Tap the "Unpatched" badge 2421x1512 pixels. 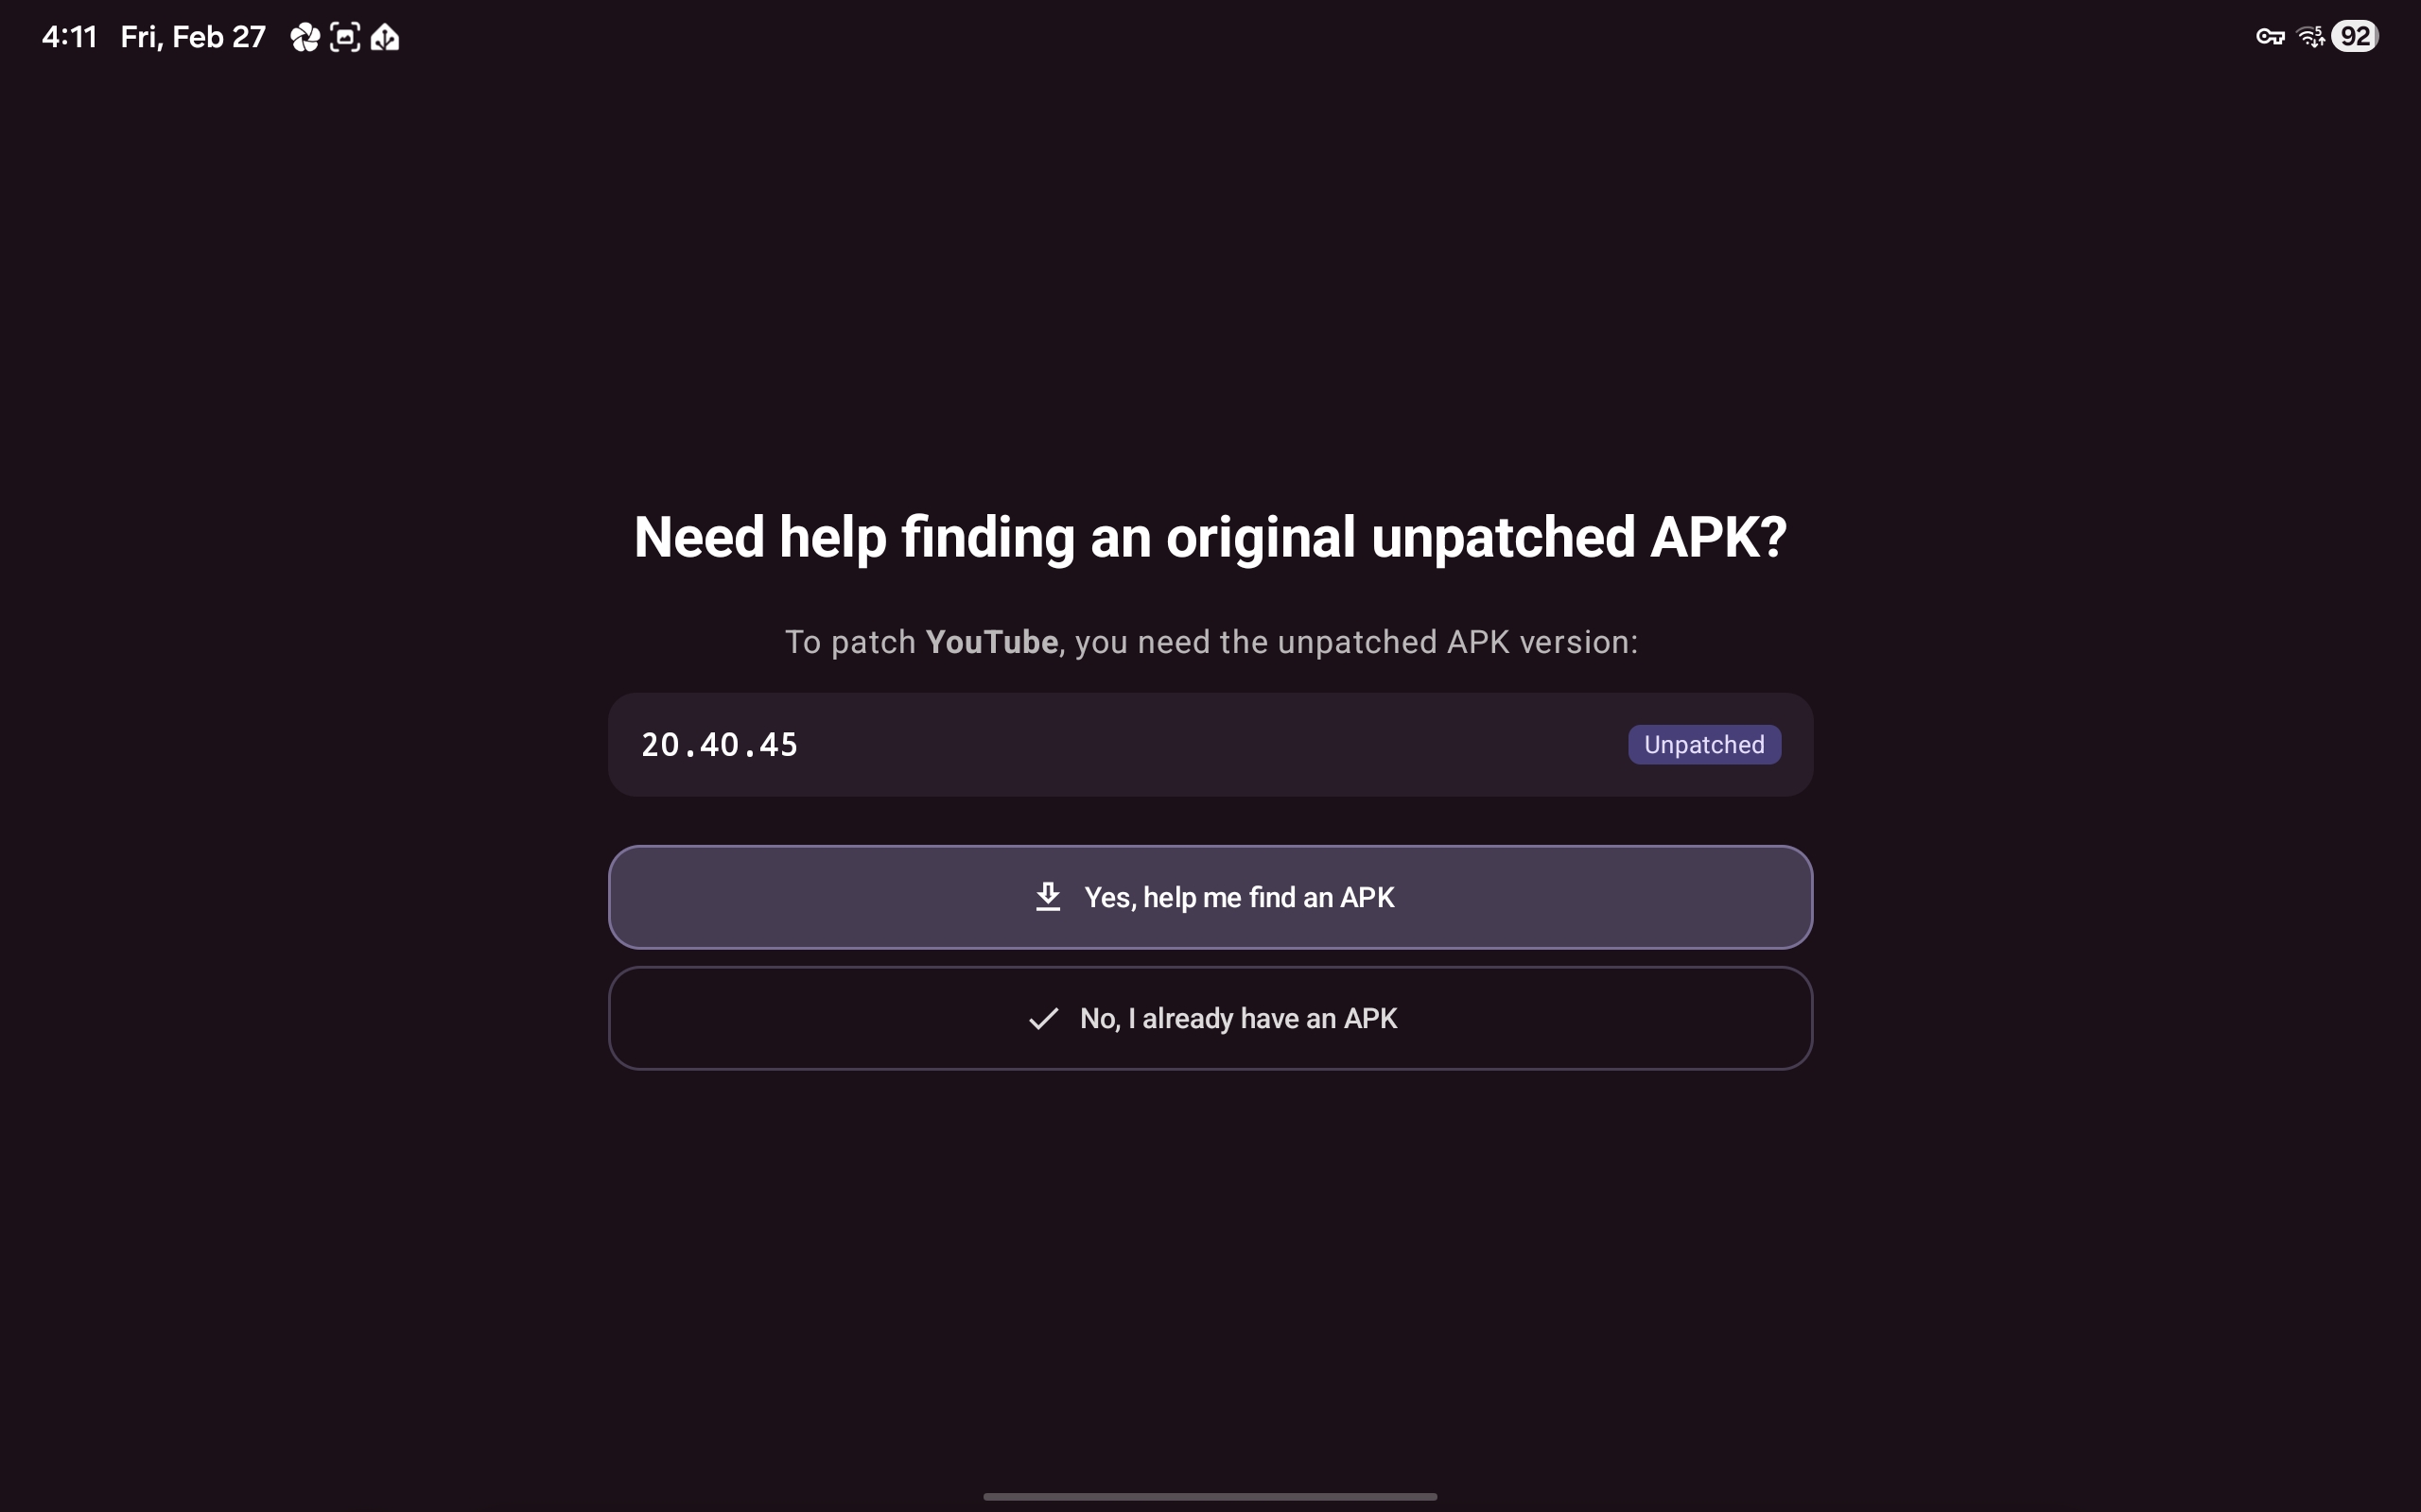pyautogui.click(x=1704, y=745)
